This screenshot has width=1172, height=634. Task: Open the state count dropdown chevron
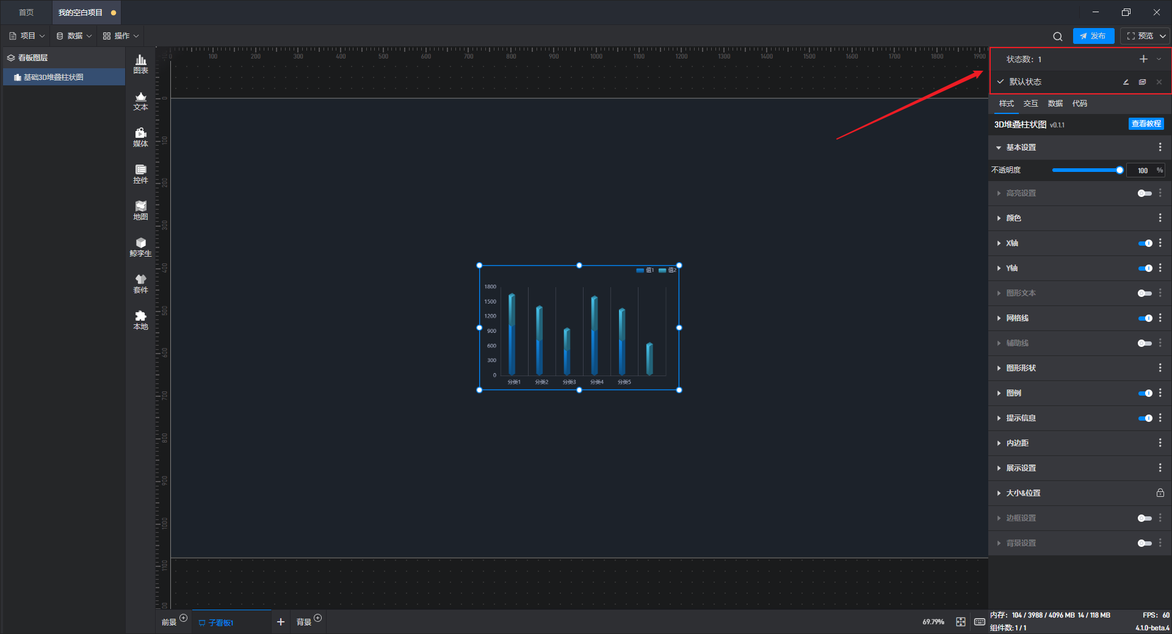[x=1159, y=59]
